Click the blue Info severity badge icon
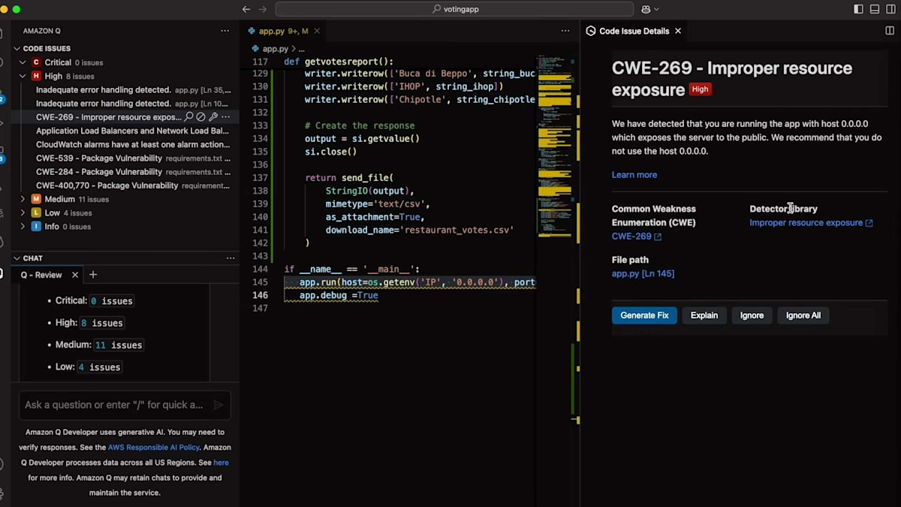Viewport: 901px width, 507px height. pos(35,226)
